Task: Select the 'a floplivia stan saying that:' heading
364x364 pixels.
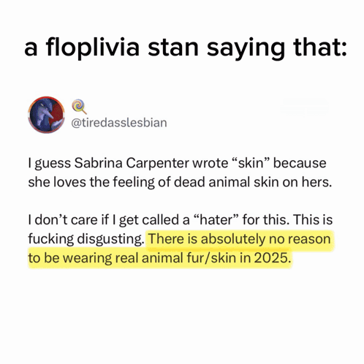Action: pyautogui.click(x=186, y=48)
